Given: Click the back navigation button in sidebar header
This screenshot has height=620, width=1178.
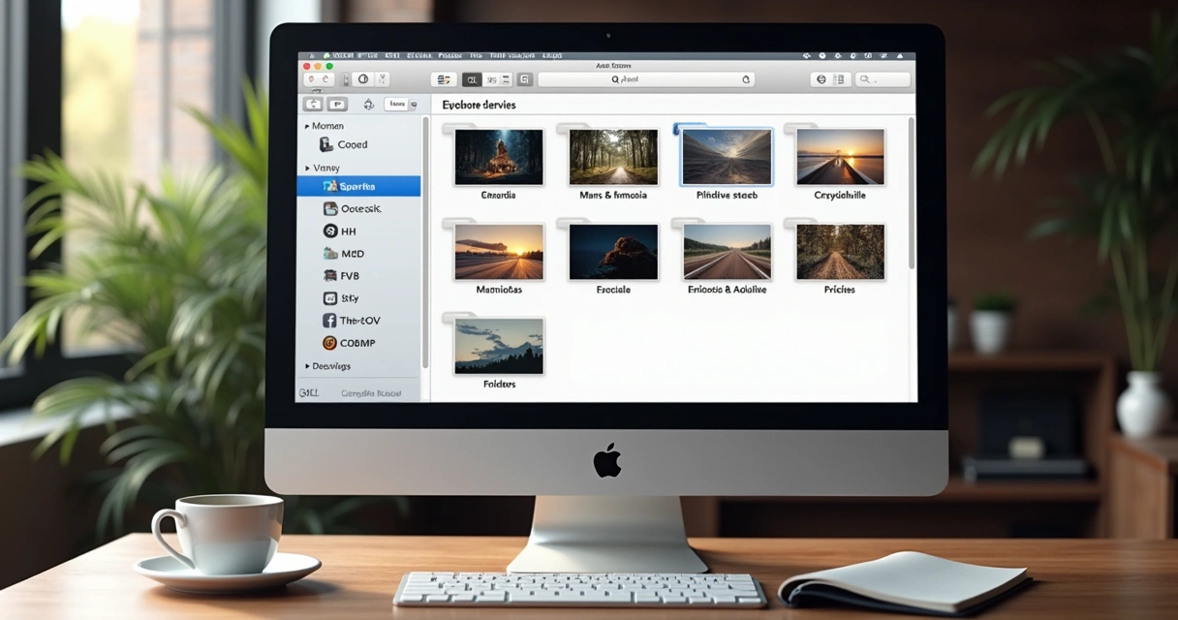Looking at the screenshot, I should pyautogui.click(x=313, y=105).
